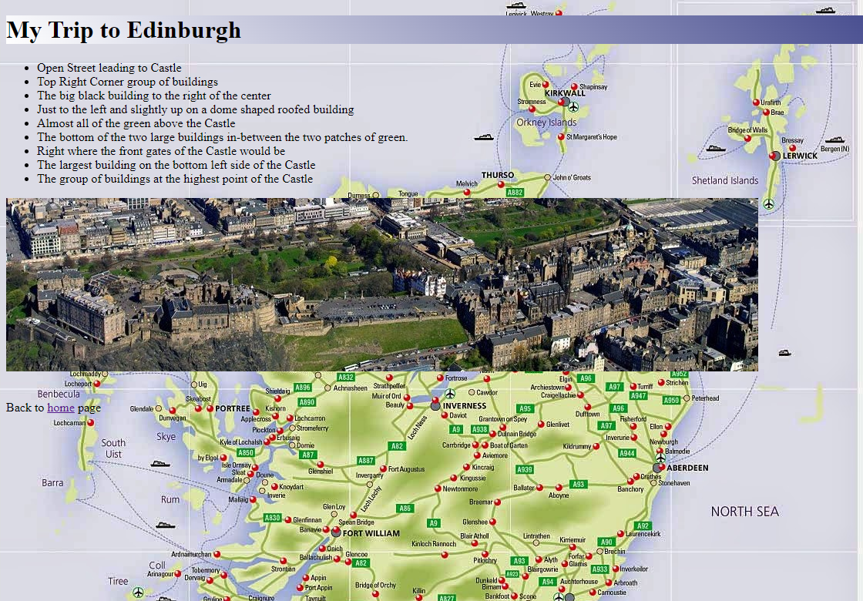Click the Shetland Islands label
Image resolution: width=863 pixels, height=601 pixels.
(725, 180)
